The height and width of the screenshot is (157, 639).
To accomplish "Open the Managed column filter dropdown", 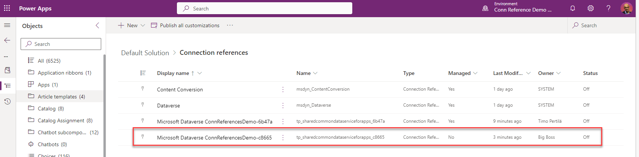I will tap(475, 73).
